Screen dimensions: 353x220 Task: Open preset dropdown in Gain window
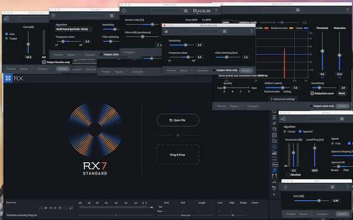tap(313, 187)
